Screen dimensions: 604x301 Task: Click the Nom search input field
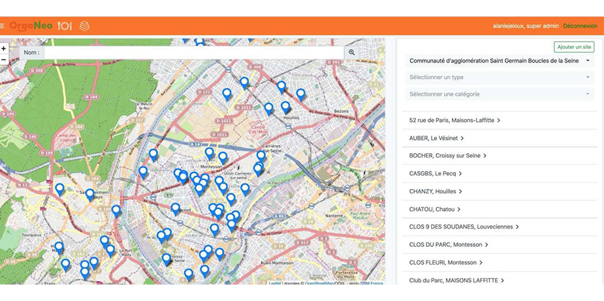click(193, 52)
